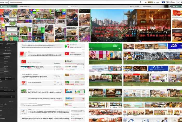Open the first entry in the dark sidebar
Viewport: 182px width, 122px height.
(7, 48)
